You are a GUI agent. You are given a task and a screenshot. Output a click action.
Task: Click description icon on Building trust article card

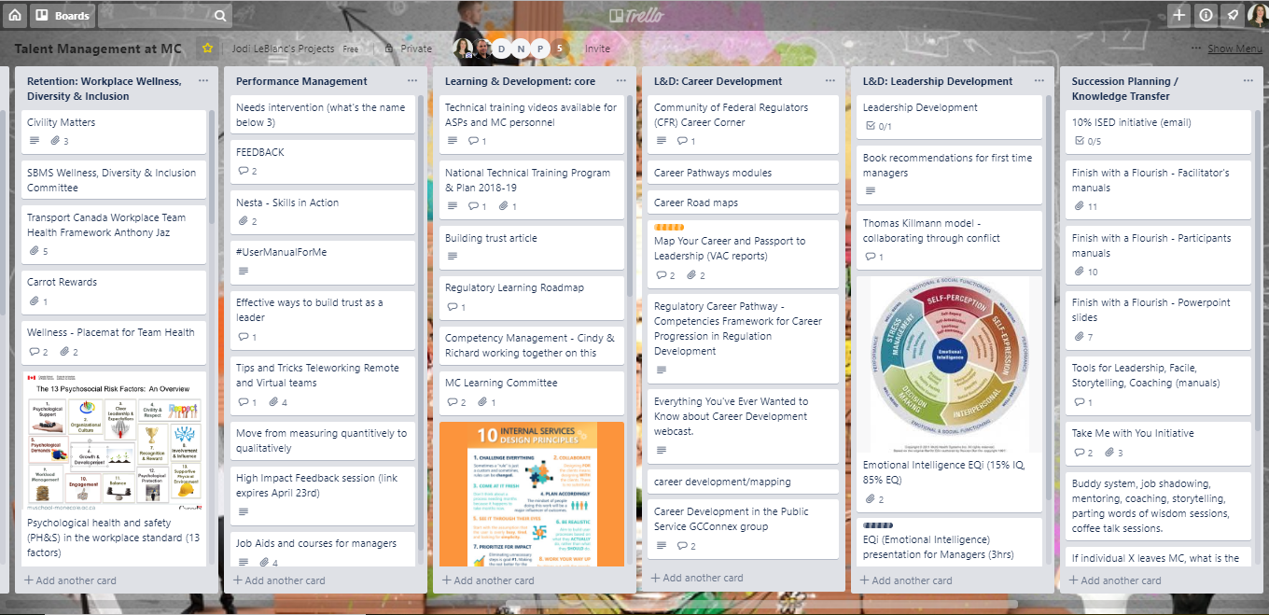pyautogui.click(x=453, y=257)
